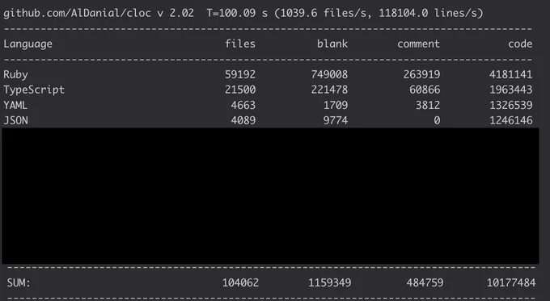Click the Language column header
Image resolution: width=550 pixels, height=301 pixels.
27,44
